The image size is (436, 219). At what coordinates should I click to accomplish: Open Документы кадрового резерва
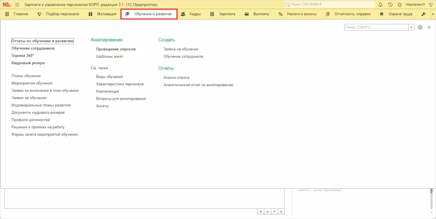[38, 113]
